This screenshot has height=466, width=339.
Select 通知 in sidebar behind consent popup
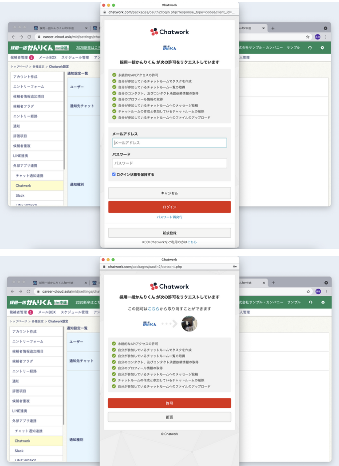[x=36, y=381]
